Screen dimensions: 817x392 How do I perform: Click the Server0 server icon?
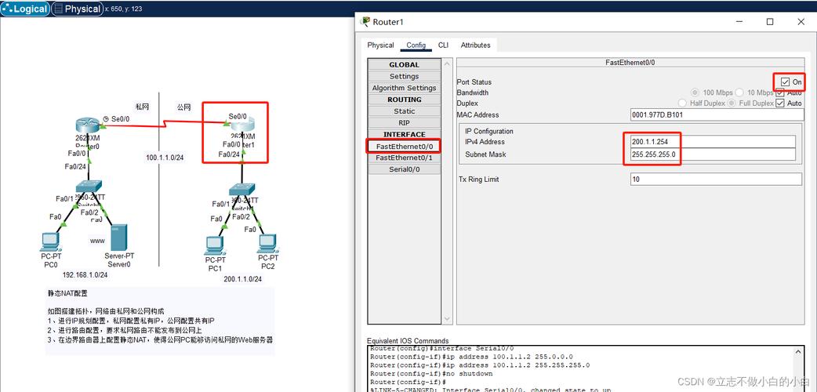(x=118, y=238)
